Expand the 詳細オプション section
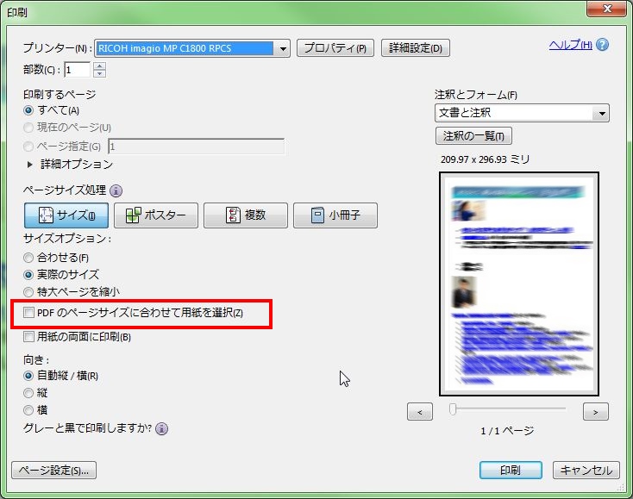633x499 pixels. (x=33, y=165)
